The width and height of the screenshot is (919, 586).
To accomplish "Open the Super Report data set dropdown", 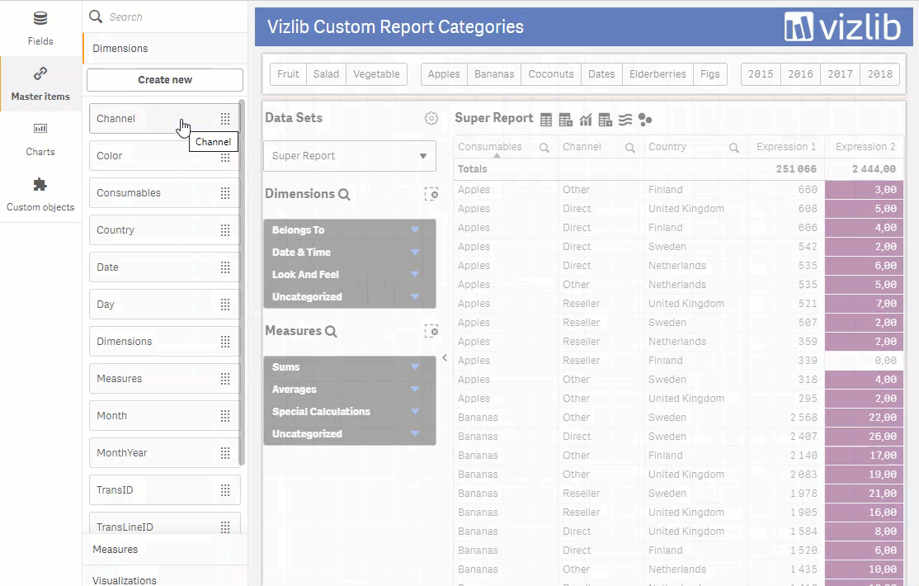I will [350, 156].
